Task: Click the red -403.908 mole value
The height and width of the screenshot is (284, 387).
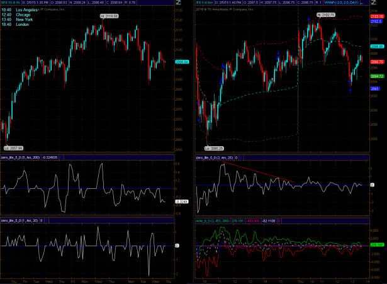Action: 253,221
